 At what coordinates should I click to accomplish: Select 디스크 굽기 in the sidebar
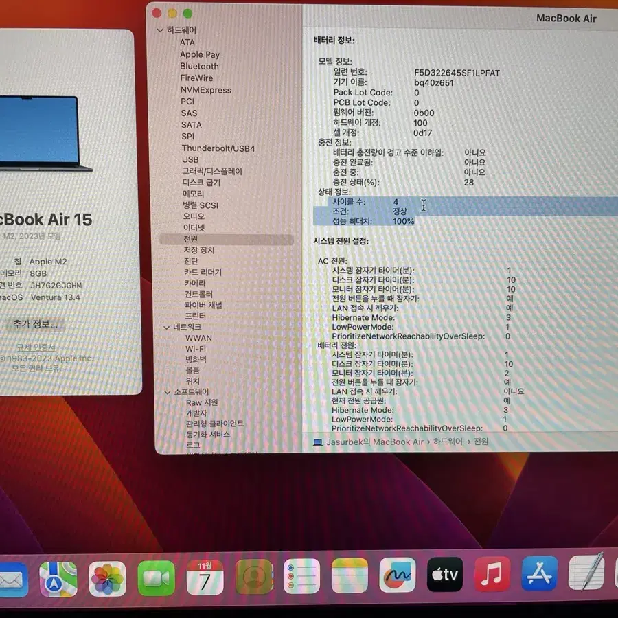(x=201, y=183)
